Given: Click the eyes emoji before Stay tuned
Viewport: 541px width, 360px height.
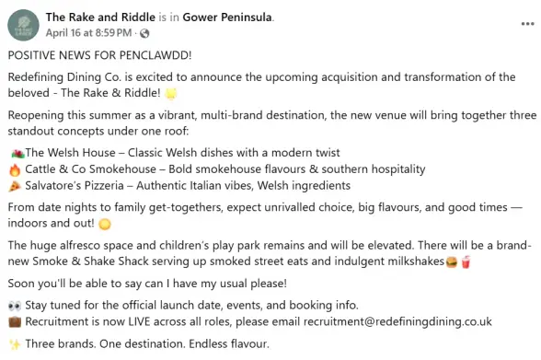Looking at the screenshot, I should tap(15, 306).
